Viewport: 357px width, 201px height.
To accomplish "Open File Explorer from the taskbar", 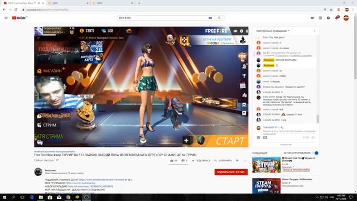I will click(x=41, y=197).
